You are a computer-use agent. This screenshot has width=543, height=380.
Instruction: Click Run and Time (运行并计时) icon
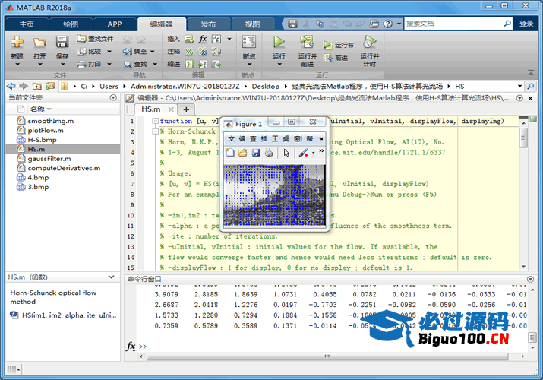coord(370,42)
